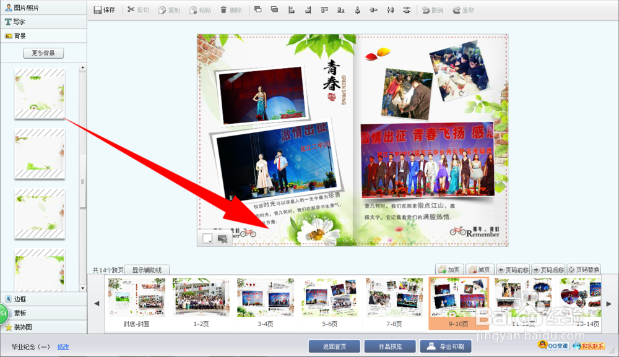Screen dimensions: 619x357
Task: Click the horizontal distribute alignment icon
Action: tap(390, 9)
